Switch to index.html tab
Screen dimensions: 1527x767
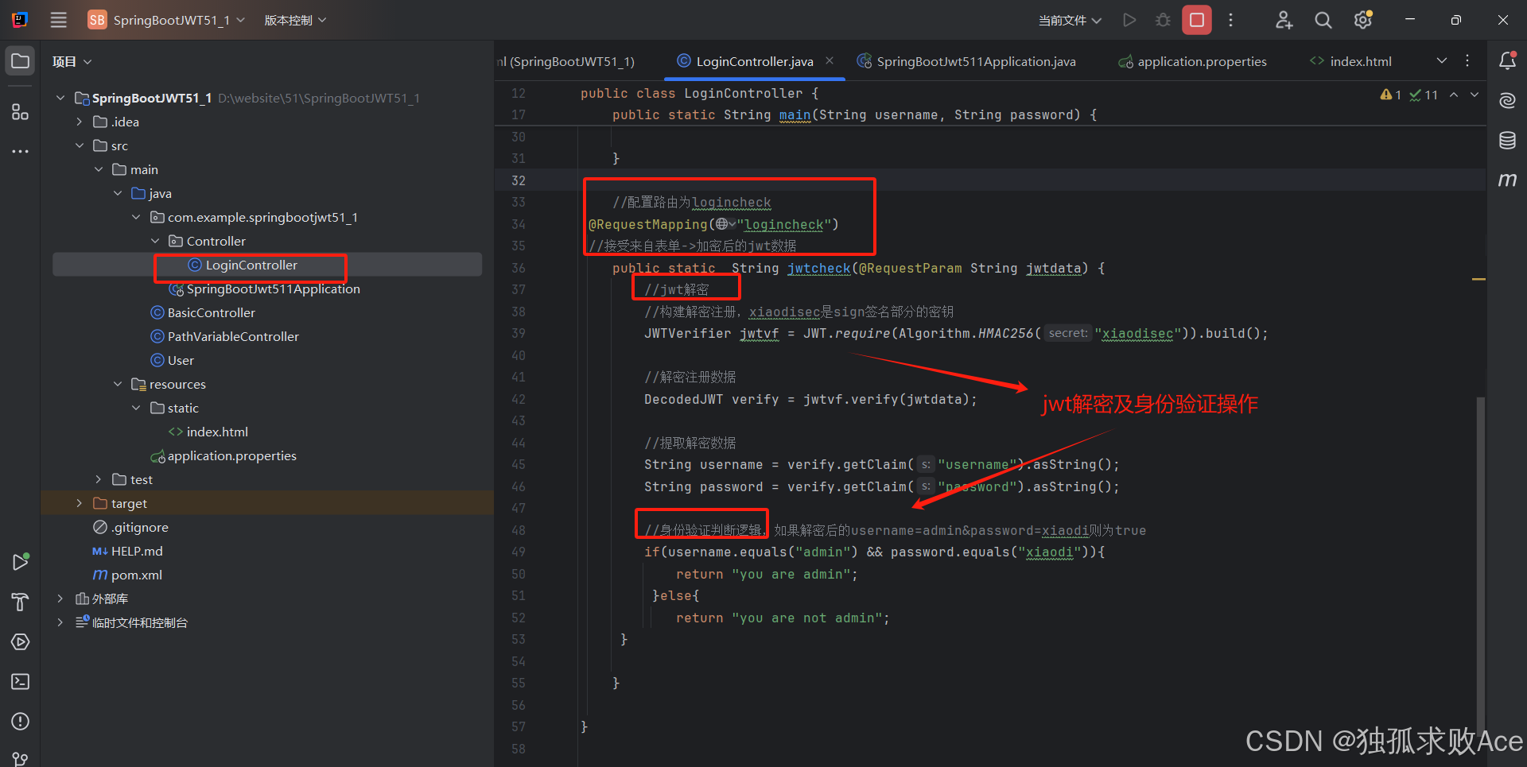[1350, 61]
